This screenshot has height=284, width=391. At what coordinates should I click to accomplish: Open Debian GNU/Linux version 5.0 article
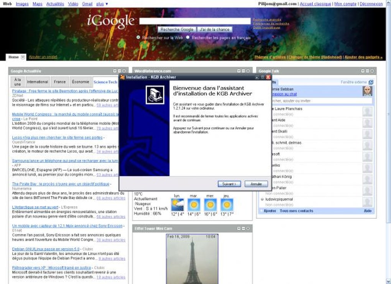click(x=46, y=249)
